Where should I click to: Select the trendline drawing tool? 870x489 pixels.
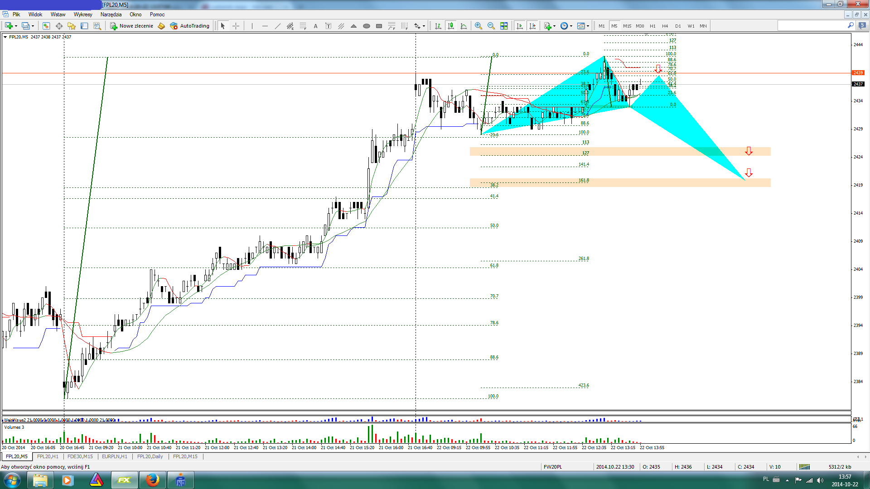click(x=277, y=26)
